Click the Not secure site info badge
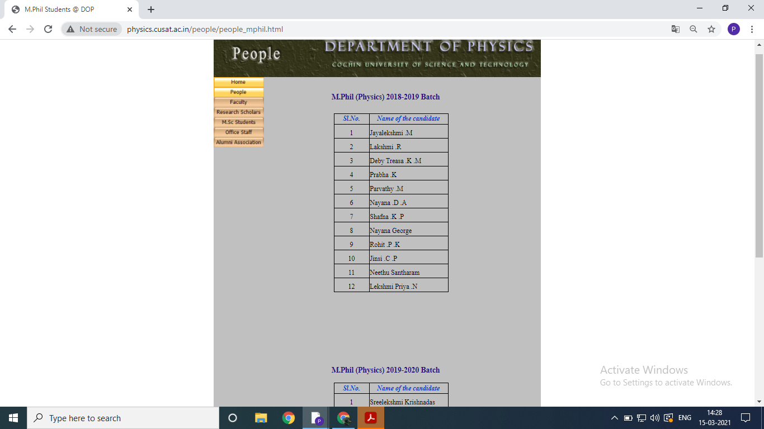The width and height of the screenshot is (764, 429). pyautogui.click(x=92, y=29)
